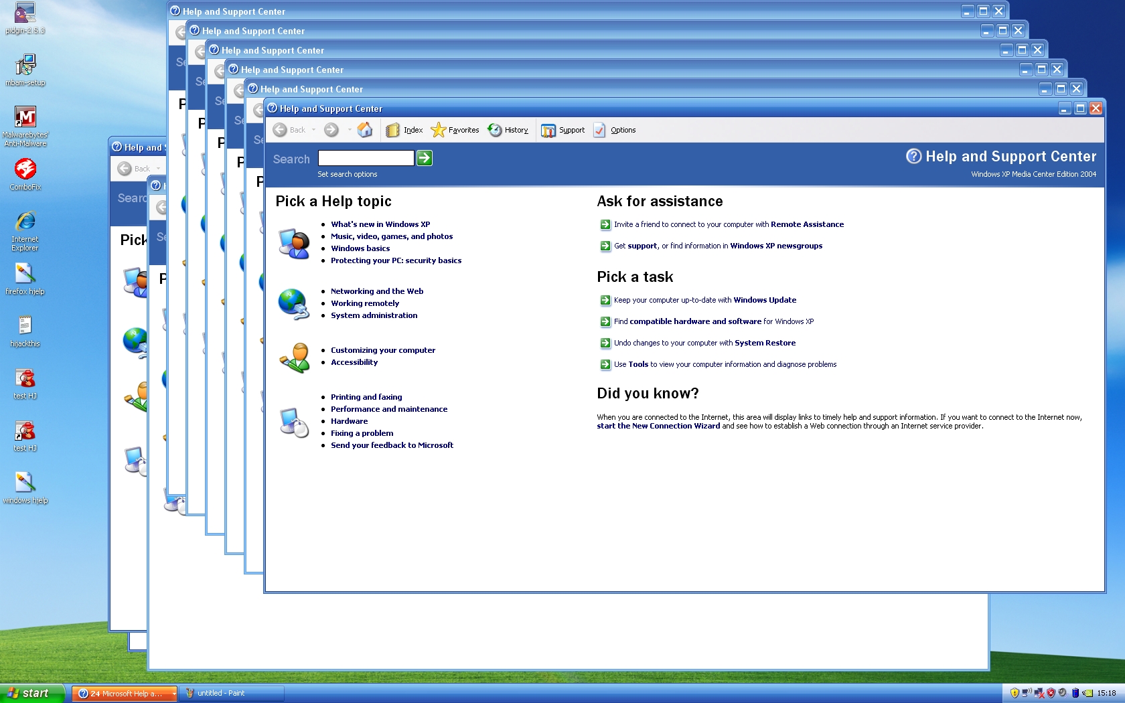Viewport: 1125px width, 703px height.
Task: Select Malwarebytes' Anti-Malware desktop icon
Action: (25, 127)
